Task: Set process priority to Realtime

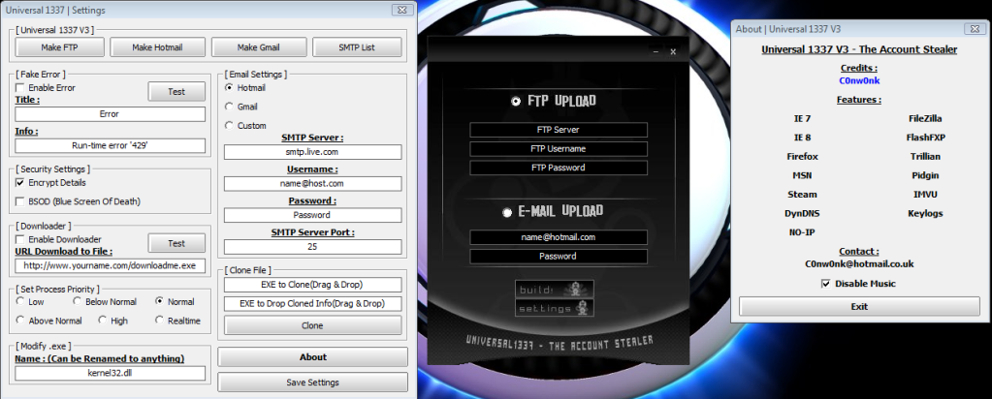Action: pyautogui.click(x=160, y=321)
